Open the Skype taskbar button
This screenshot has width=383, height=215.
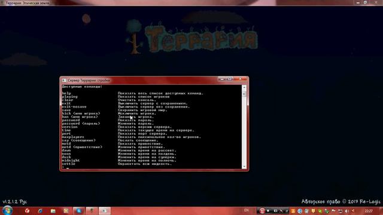point(78,211)
